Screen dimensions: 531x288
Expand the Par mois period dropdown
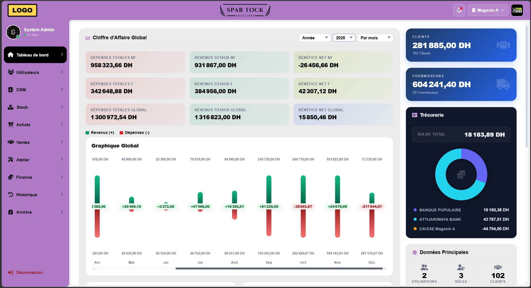tap(375, 38)
